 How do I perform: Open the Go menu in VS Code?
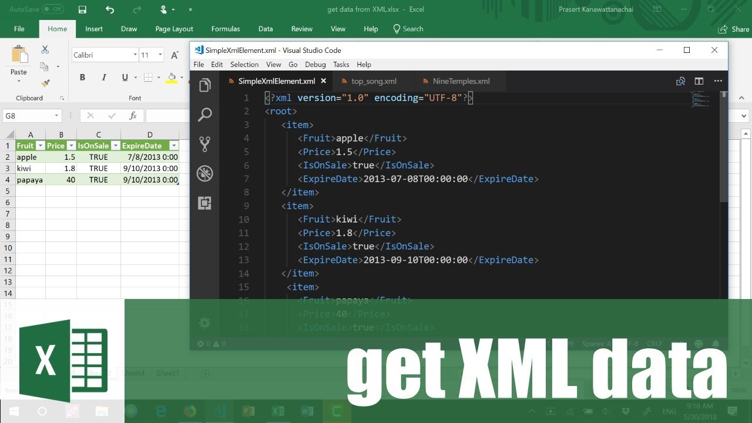[293, 65]
